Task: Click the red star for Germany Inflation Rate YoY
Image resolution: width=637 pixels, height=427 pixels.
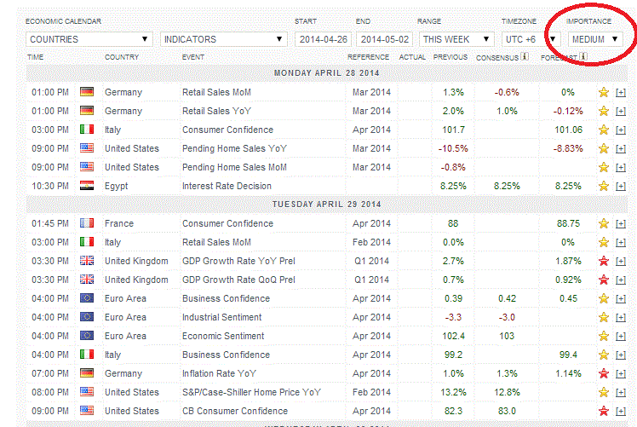Action: point(604,373)
